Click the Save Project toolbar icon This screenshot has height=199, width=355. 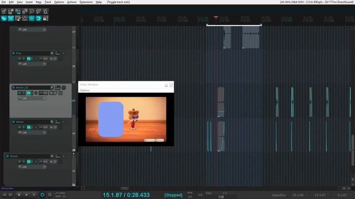tap(18, 11)
